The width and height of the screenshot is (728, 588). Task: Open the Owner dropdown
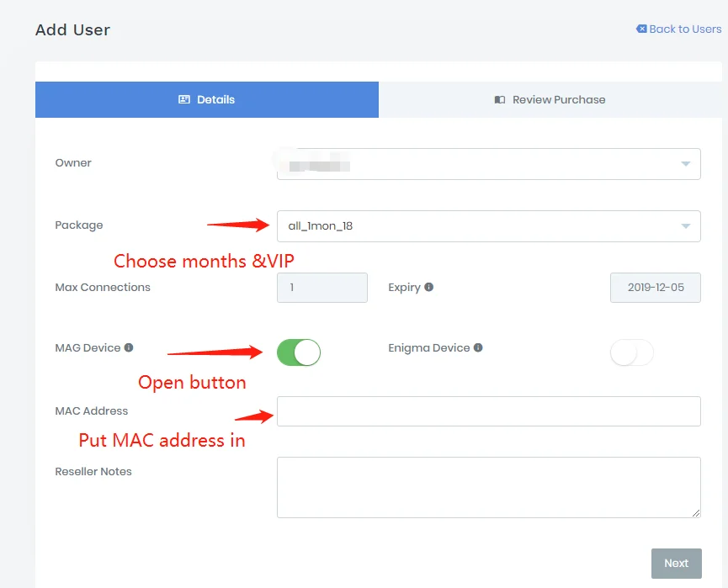488,164
